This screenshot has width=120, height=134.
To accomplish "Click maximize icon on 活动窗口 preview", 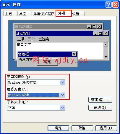I will 100,33.
